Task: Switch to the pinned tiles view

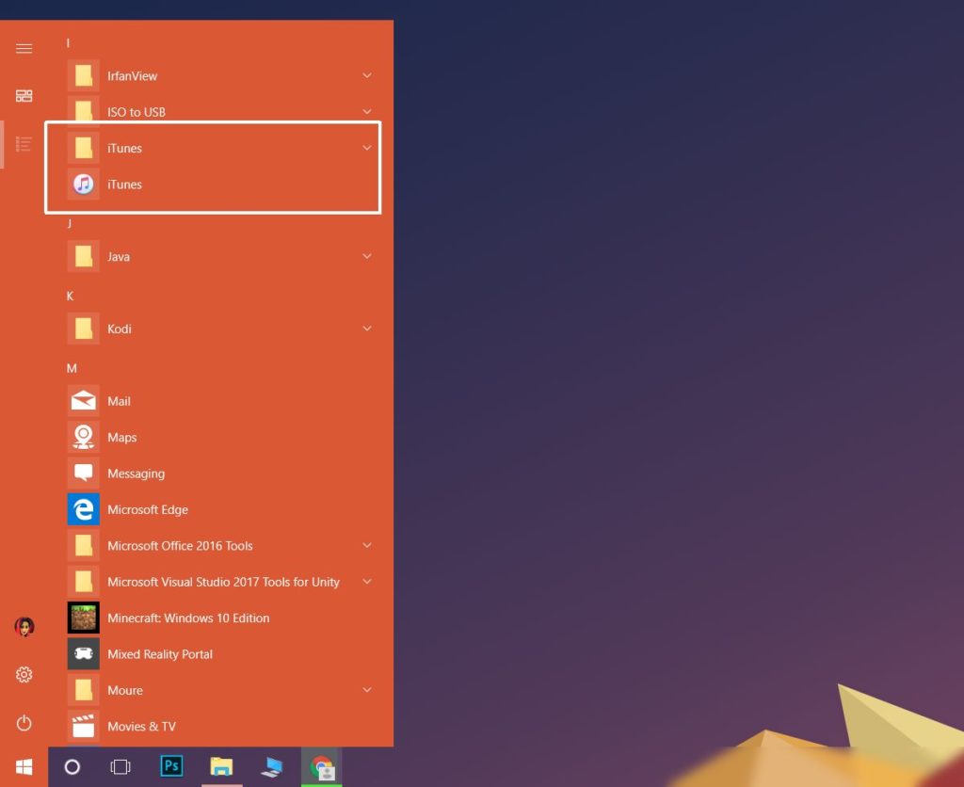Action: tap(24, 95)
